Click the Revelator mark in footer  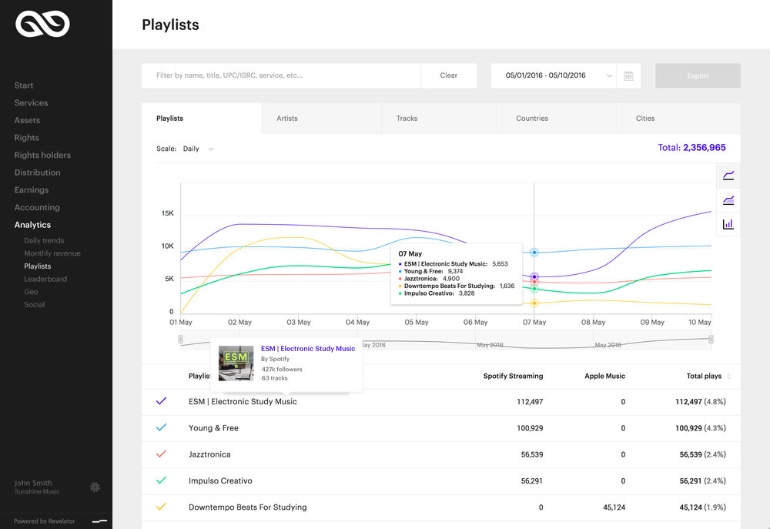point(99,521)
